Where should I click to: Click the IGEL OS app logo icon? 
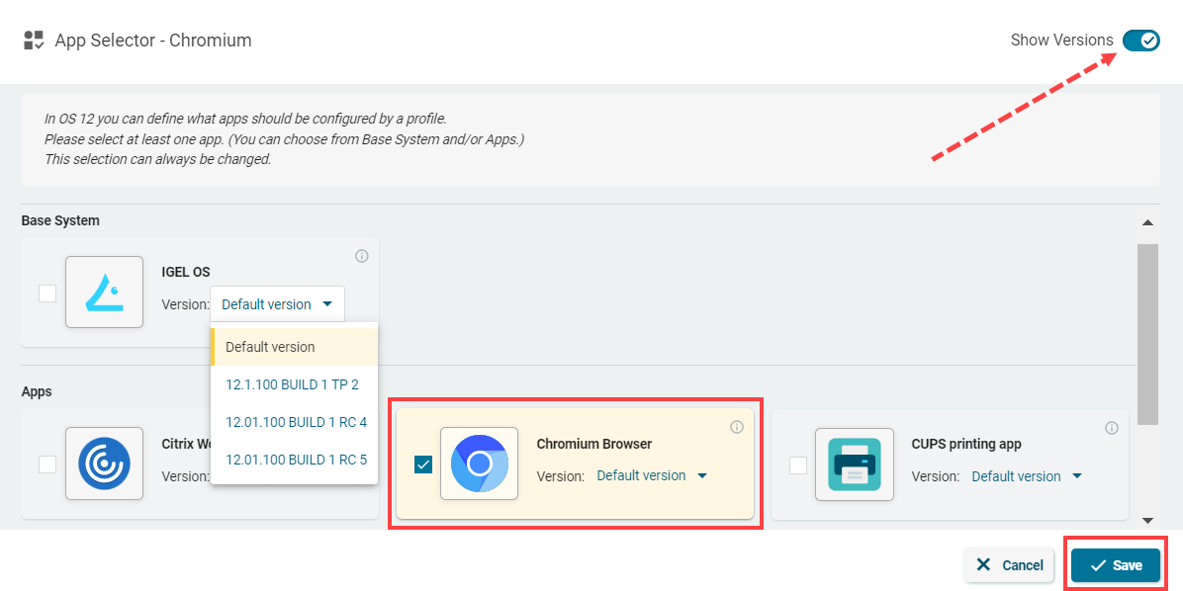(104, 293)
